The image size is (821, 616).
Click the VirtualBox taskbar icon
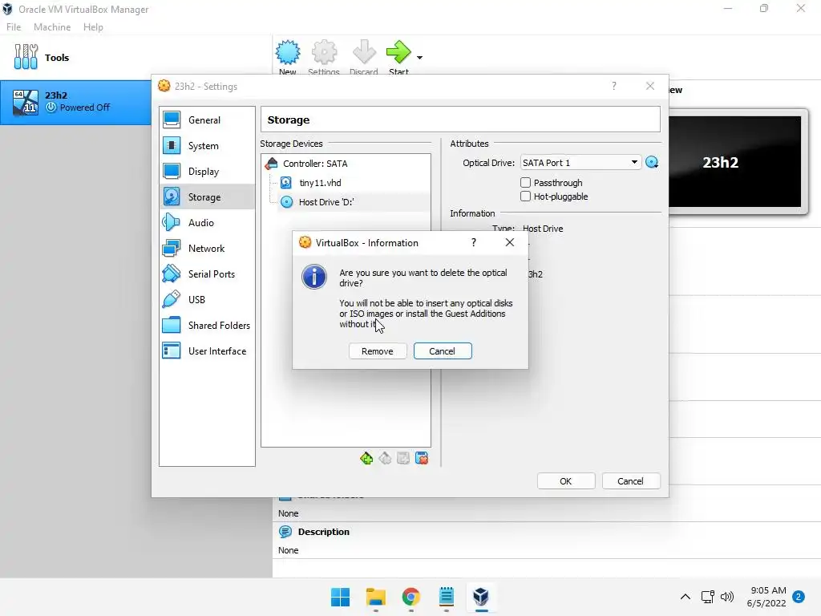[481, 597]
